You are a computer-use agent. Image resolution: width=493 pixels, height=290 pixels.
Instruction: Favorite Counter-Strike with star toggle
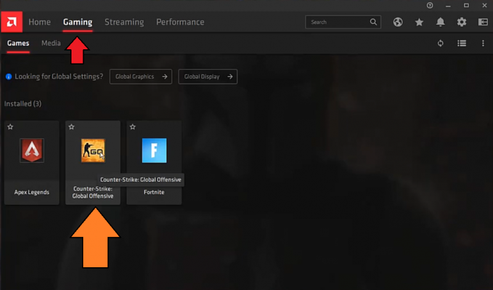71,127
